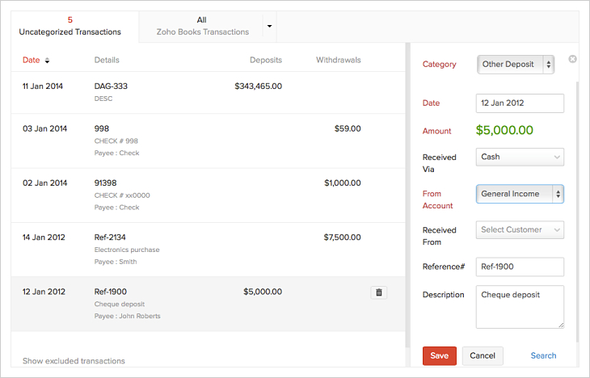Open the Search link
590x378 pixels.
543,355
